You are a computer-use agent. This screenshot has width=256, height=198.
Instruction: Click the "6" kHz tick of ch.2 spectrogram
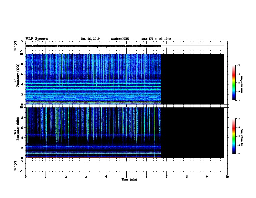(x=22, y=128)
